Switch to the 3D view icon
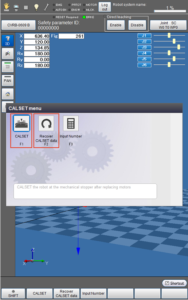Viewport: 188px width, 300px height. coord(8,41)
